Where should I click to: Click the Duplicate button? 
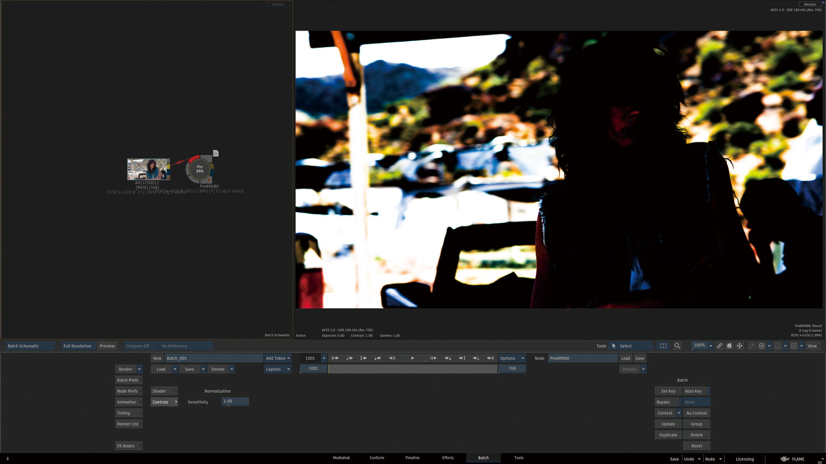click(x=668, y=435)
